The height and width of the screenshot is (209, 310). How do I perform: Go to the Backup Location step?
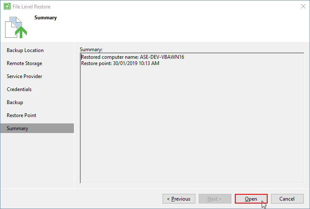[25, 50]
